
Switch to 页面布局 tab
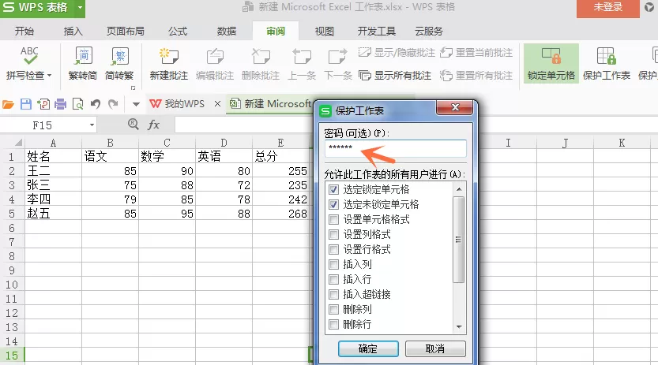pyautogui.click(x=125, y=32)
